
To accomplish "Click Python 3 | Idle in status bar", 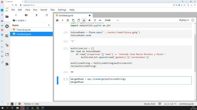I will [x=31, y=104].
